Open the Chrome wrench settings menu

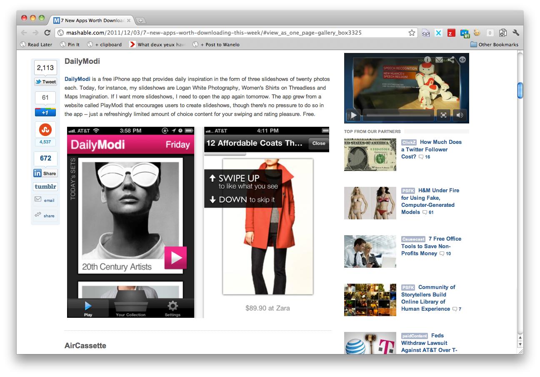tap(516, 33)
